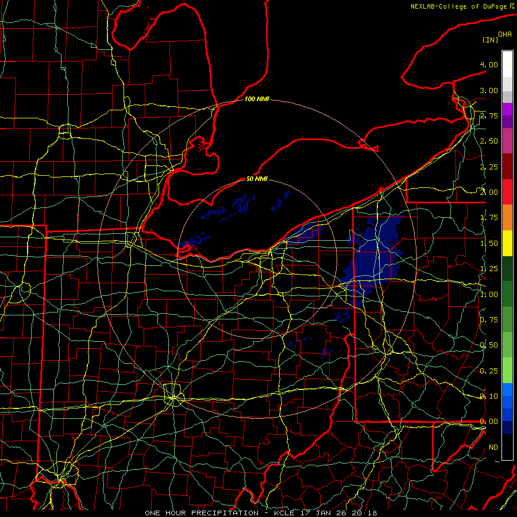Click the ND legend label
Image resolution: width=517 pixels, height=517 pixels.
(493, 447)
